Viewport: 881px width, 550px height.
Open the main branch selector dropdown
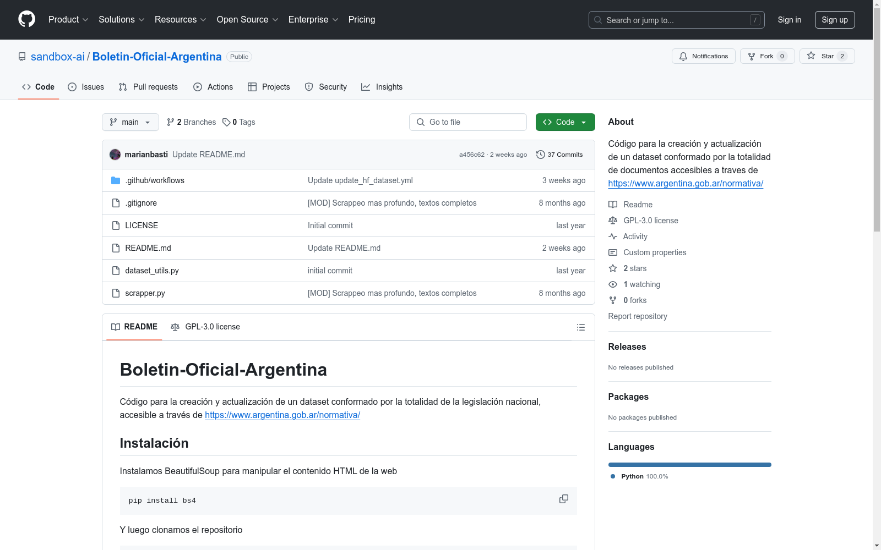(x=130, y=122)
